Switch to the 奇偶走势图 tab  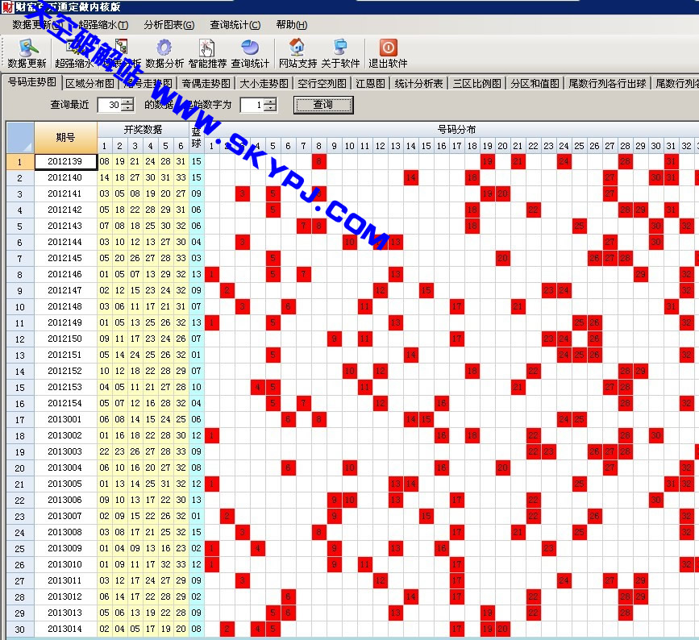(x=205, y=83)
